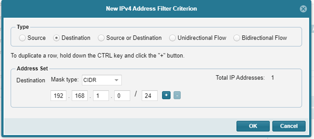
Task: Open the Mask type dropdown
Action: click(x=102, y=80)
